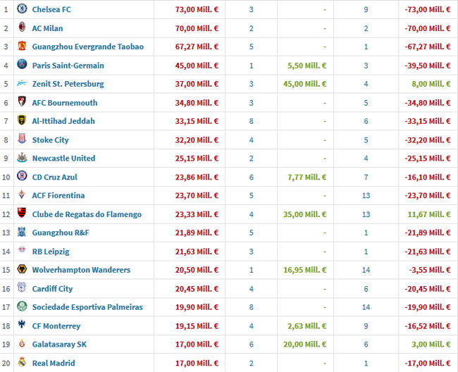Click Stoke City's 32,20 Mill. € expenditure
The width and height of the screenshot is (458, 372).
(197, 140)
